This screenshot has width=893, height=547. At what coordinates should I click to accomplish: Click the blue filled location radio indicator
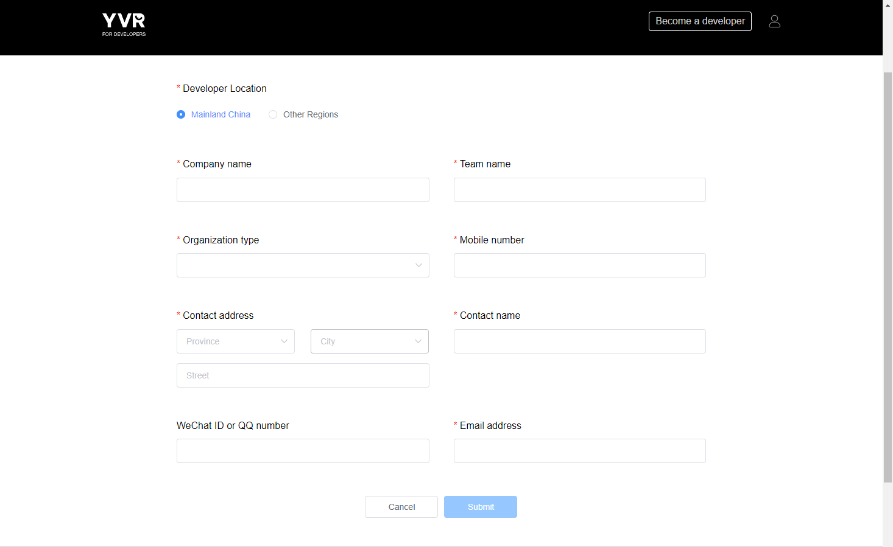pos(181,114)
